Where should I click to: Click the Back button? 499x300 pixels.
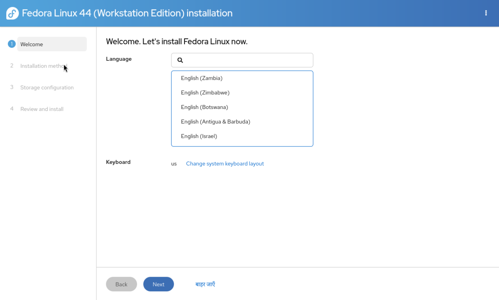121,284
